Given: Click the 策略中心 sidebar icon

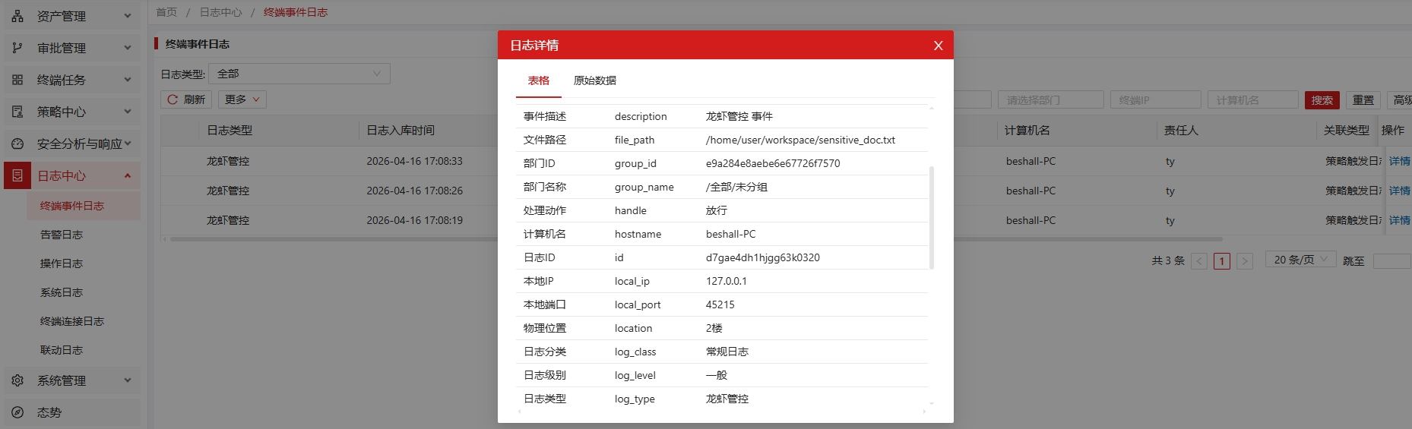Looking at the screenshot, I should (17, 112).
